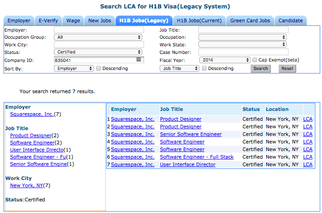Switch to the Candidate tab
This screenshot has width=322, height=213.
[x=291, y=20]
